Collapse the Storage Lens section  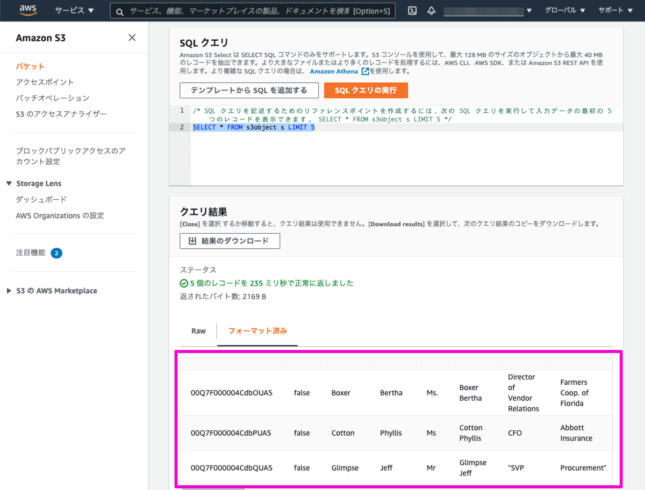tap(9, 184)
